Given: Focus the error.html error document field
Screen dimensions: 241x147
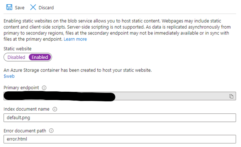Looking at the screenshot, I should pos(120,139).
